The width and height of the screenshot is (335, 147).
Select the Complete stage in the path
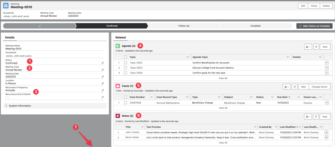pyautogui.click(x=256, y=26)
